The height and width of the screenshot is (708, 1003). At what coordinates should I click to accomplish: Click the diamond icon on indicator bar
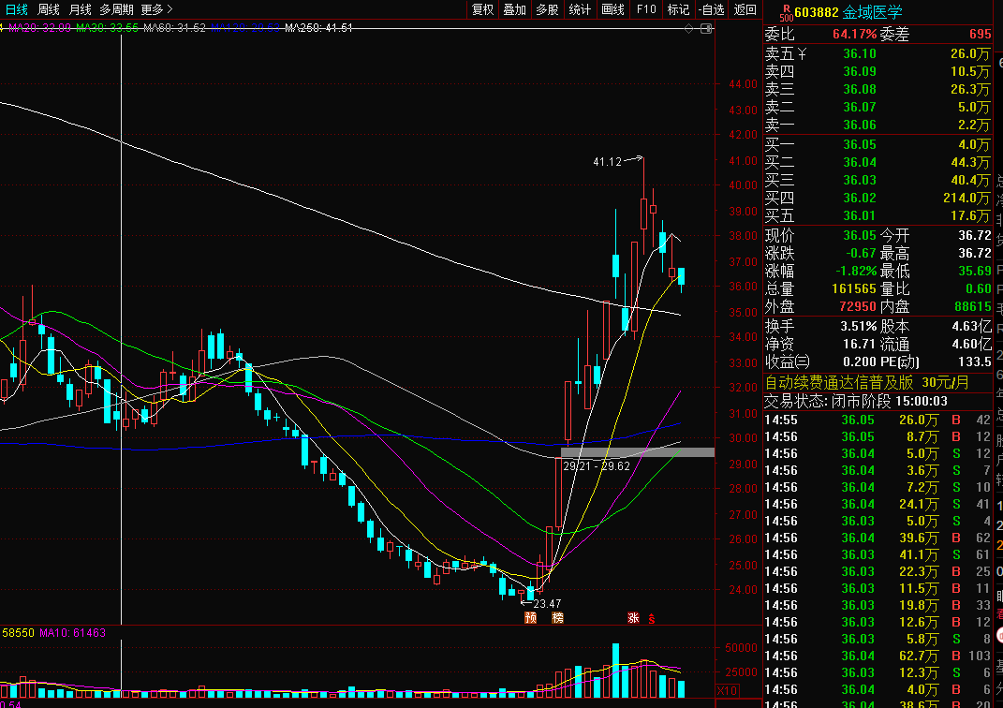(689, 29)
